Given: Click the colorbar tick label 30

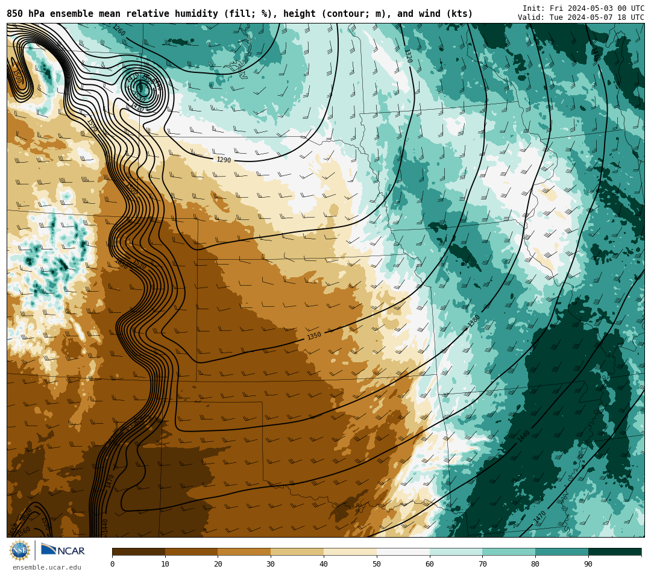Looking at the screenshot, I should tap(271, 564).
